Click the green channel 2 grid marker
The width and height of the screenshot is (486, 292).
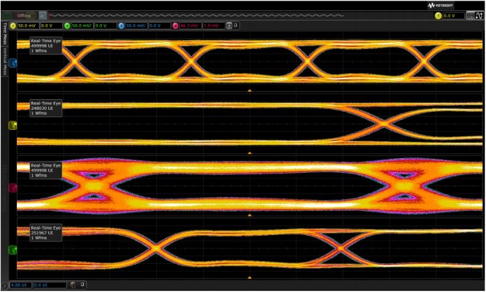point(13,250)
